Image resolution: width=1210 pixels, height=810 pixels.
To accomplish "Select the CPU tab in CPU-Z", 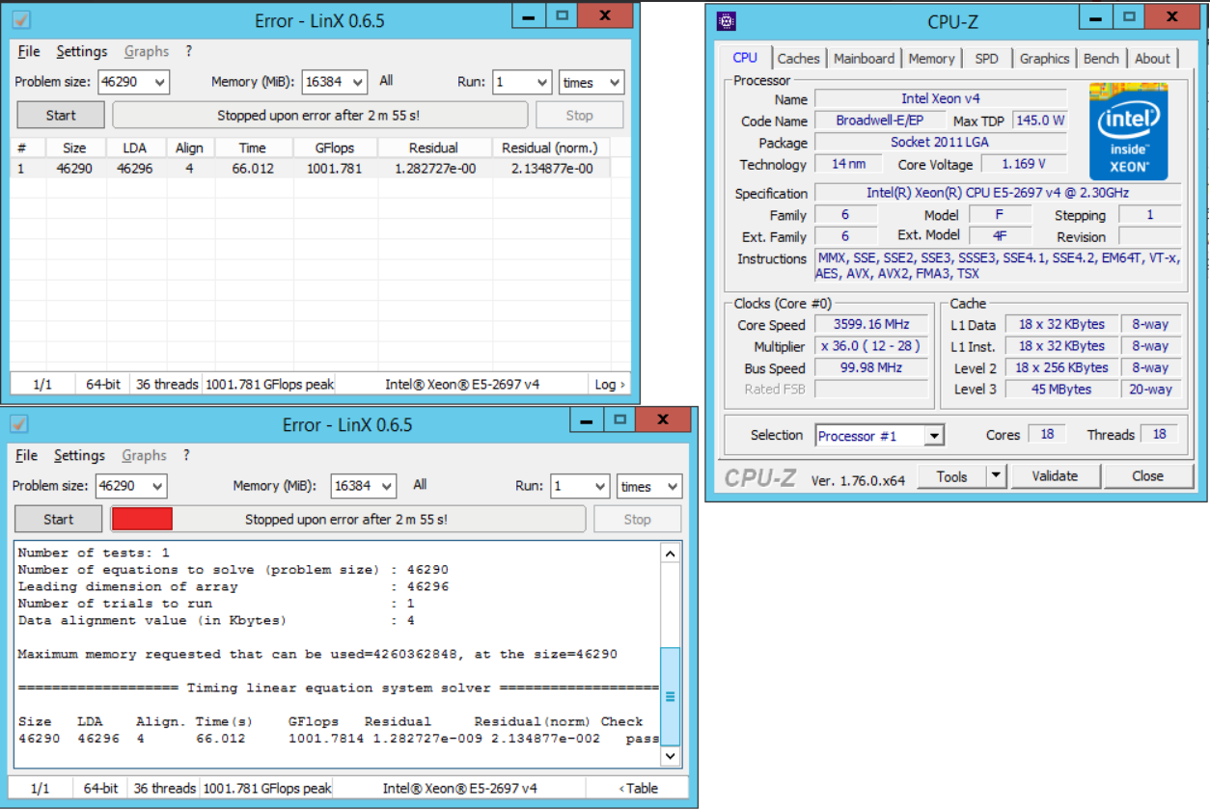I will tap(745, 58).
